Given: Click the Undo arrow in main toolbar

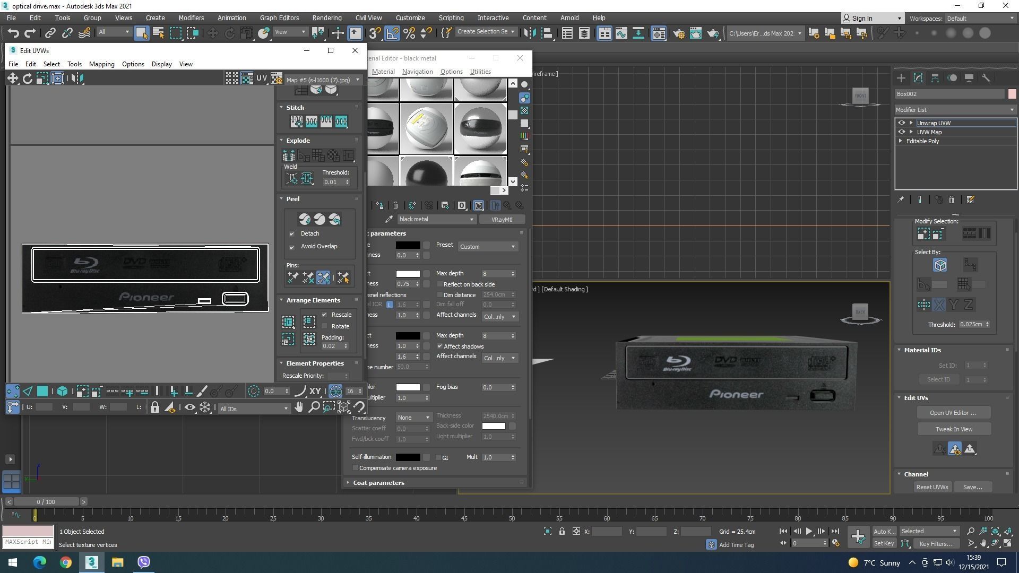Looking at the screenshot, I should pyautogui.click(x=13, y=33).
